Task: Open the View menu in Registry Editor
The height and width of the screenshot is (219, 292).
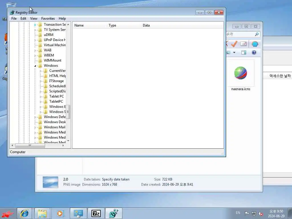Action: (34, 19)
